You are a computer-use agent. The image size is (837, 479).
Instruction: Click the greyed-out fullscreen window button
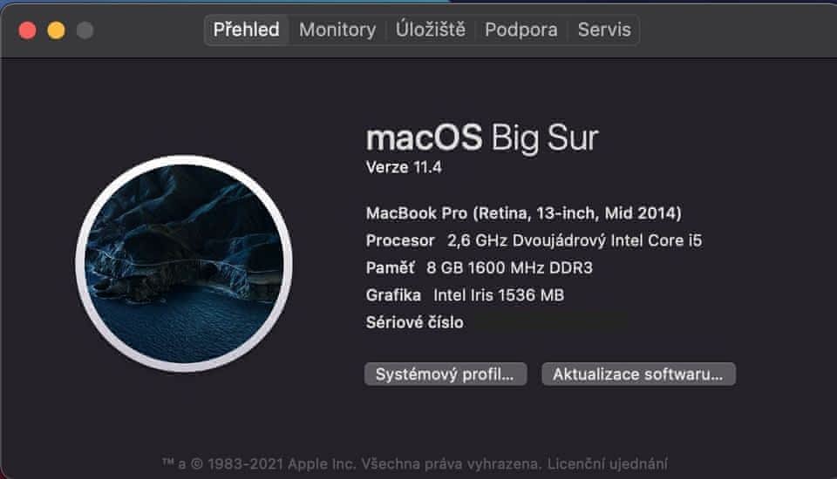click(85, 30)
